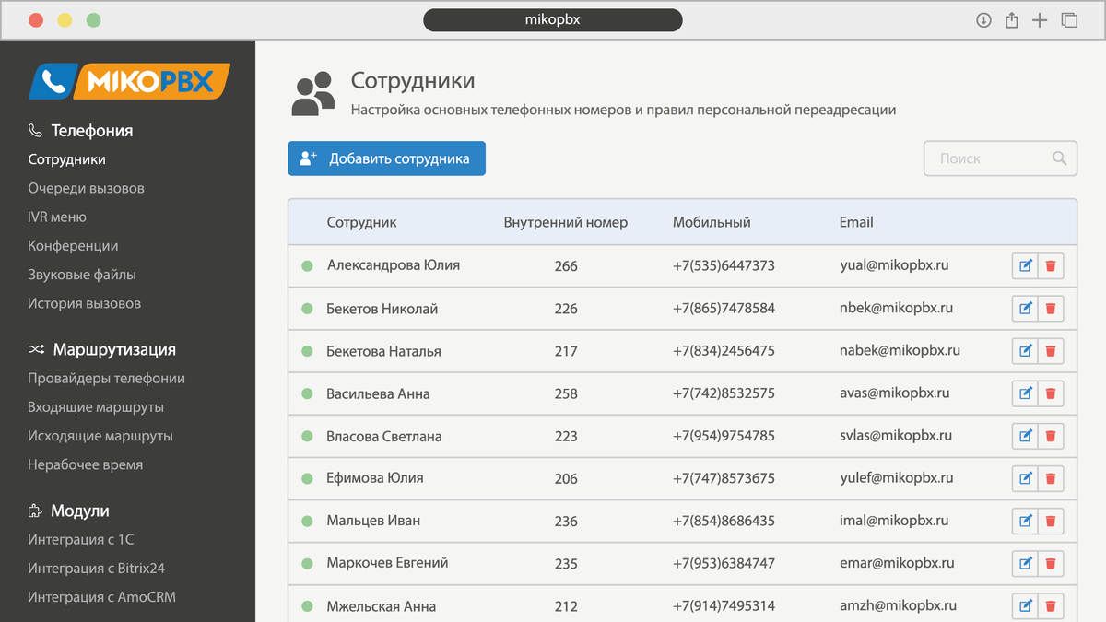
Task: Delete employee Бекетов Николай
Action: (1051, 309)
